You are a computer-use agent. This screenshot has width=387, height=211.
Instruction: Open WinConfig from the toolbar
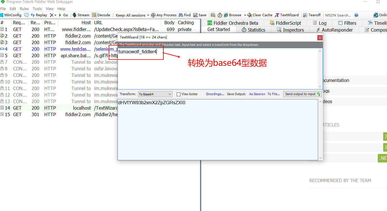(x=11, y=15)
